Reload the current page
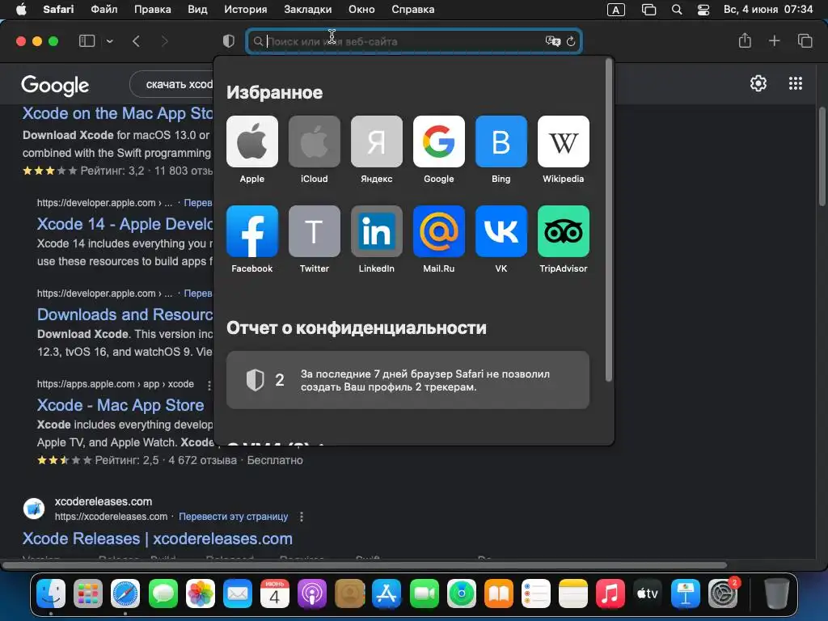 coord(571,41)
